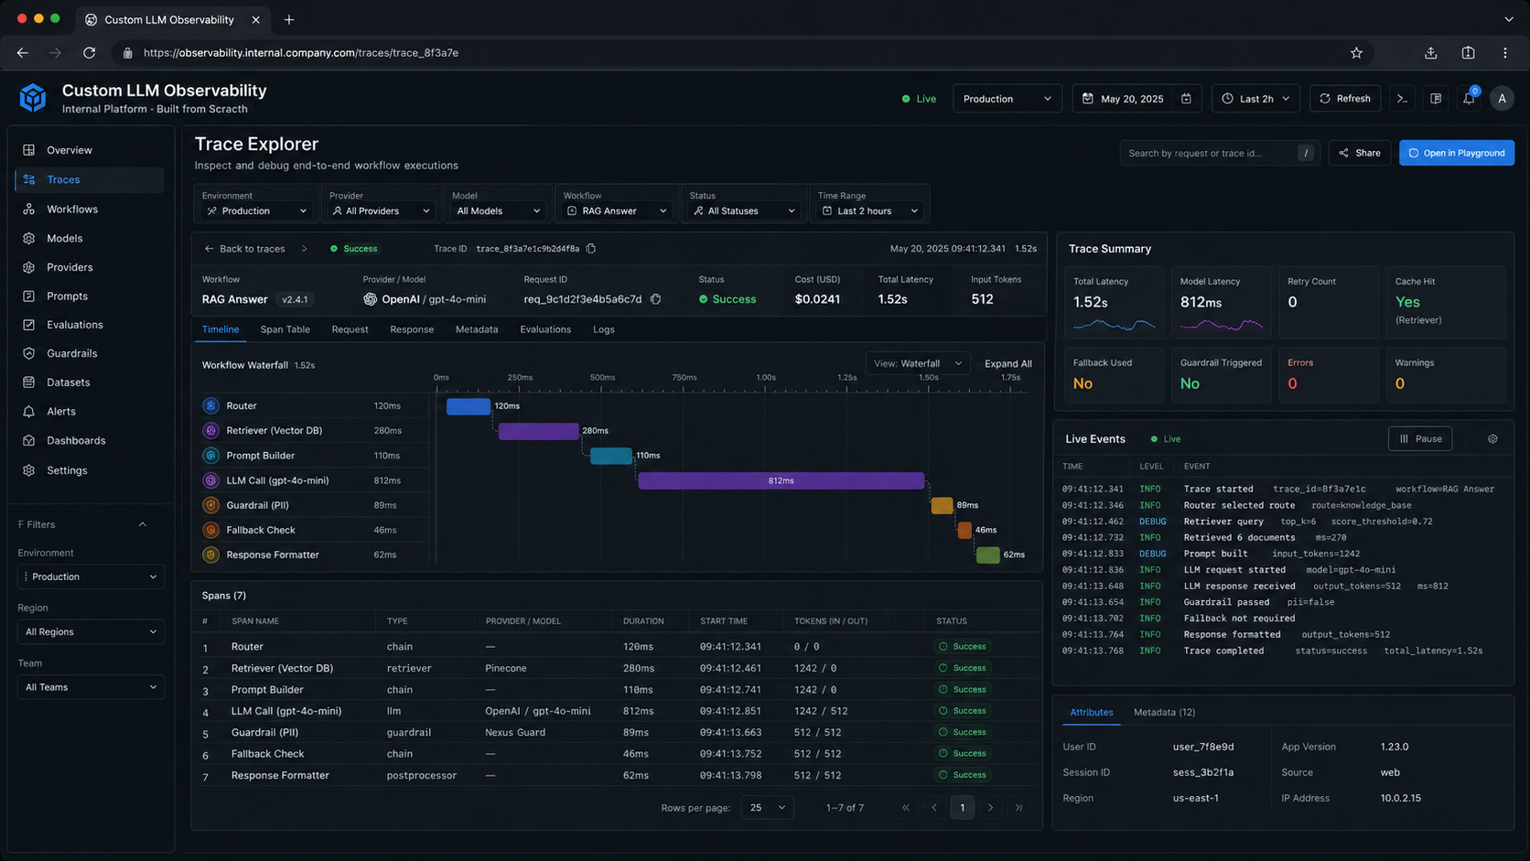Open the inline terminal icon in the header
Viewport: 1530px width, 861px height.
1402,98
